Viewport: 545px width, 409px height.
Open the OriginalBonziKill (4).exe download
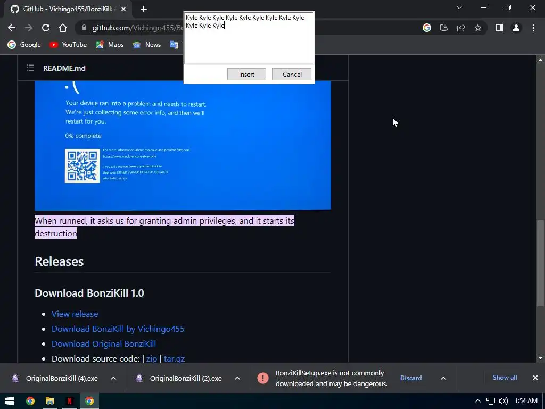[x=55, y=379]
